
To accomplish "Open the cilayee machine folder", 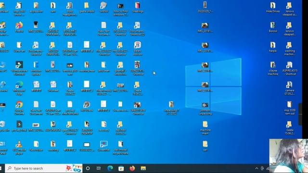I will click(x=273, y=68).
